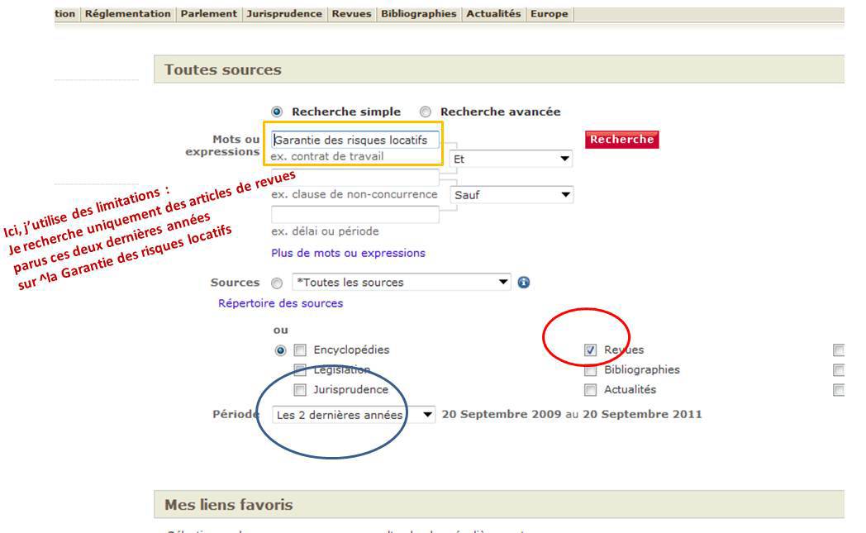Open the 'Sauf' operator dropdown
The width and height of the screenshot is (866, 533).
click(x=511, y=195)
